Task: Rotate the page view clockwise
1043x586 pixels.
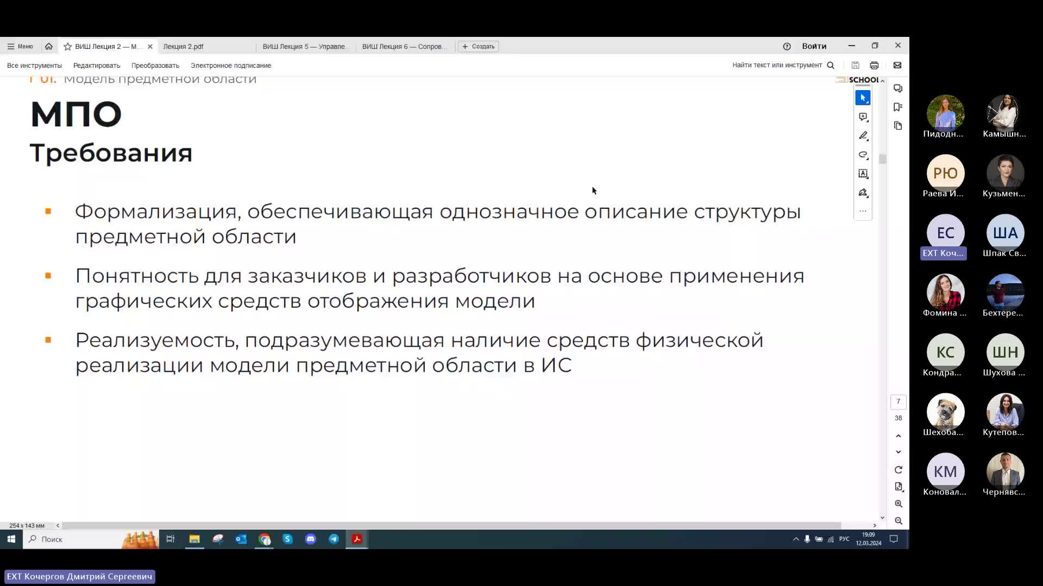Action: [x=899, y=470]
